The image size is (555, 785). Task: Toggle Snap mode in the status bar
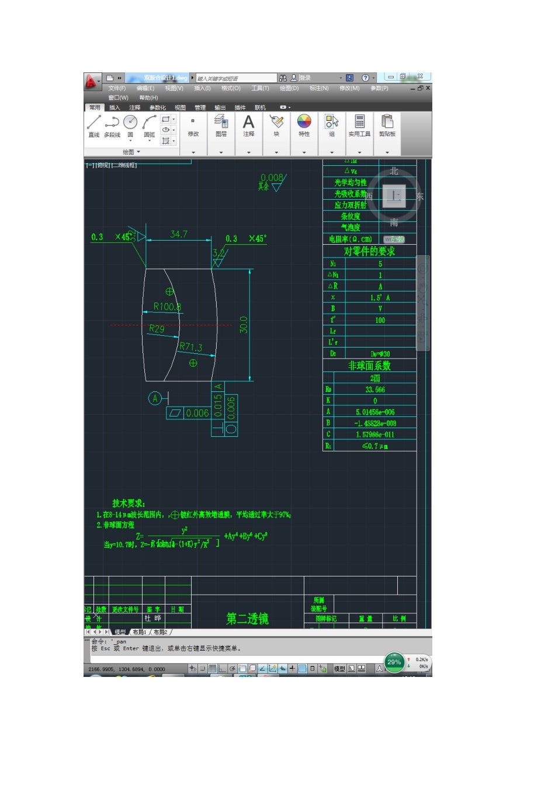click(x=202, y=668)
